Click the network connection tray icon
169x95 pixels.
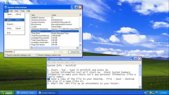pyautogui.click(x=154, y=93)
